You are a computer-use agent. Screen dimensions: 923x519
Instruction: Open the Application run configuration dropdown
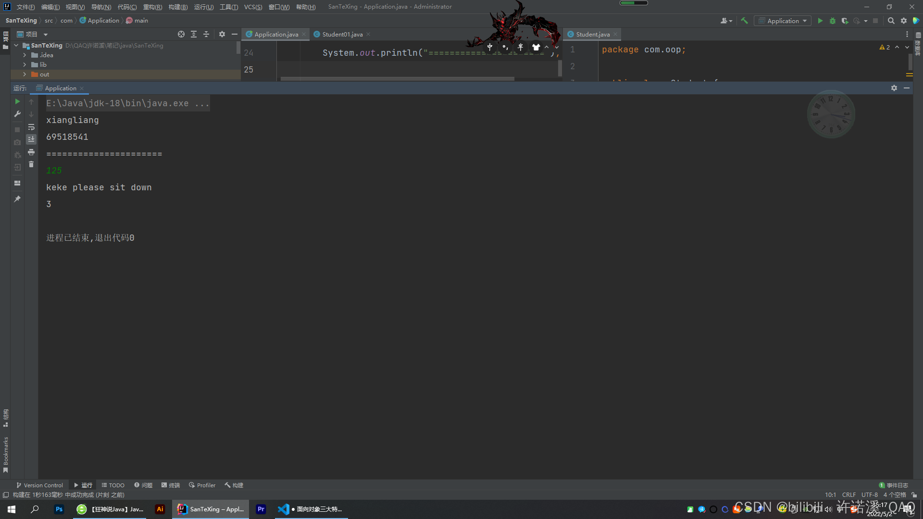pos(783,21)
